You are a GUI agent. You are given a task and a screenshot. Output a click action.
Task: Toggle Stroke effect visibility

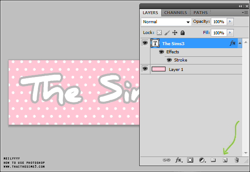[169, 60]
